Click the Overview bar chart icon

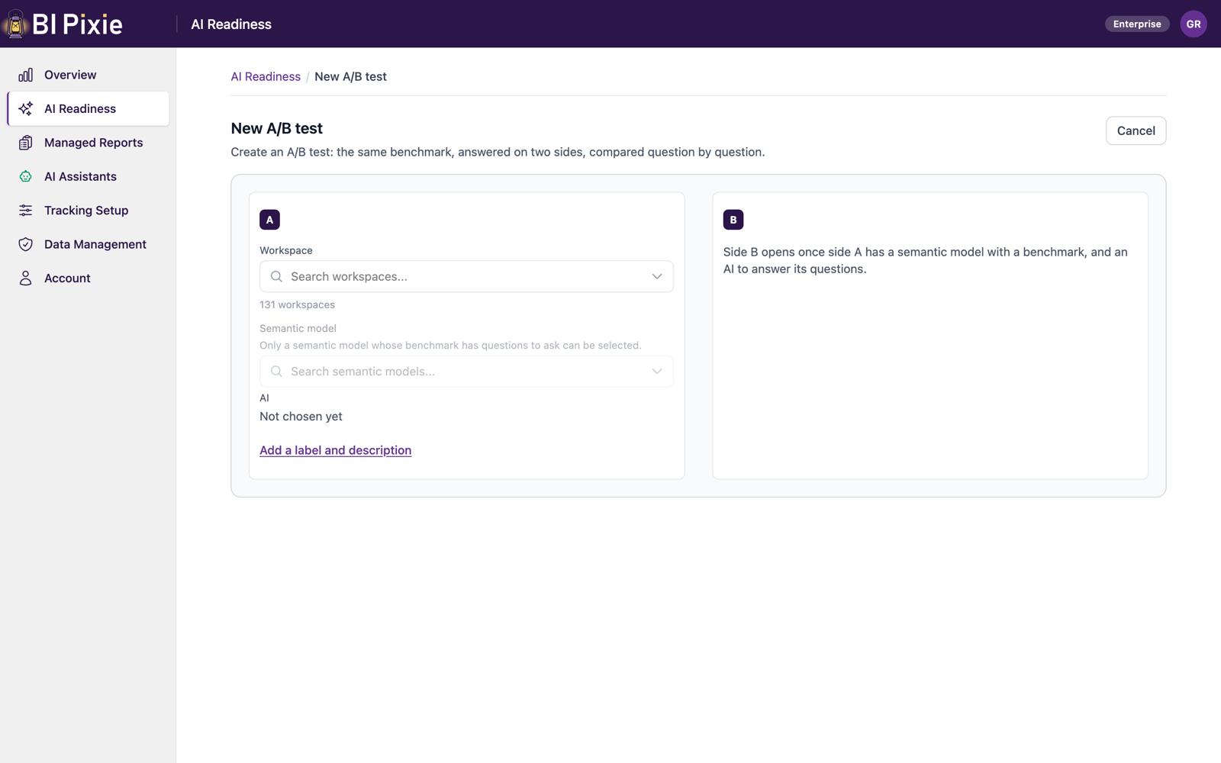[26, 75]
